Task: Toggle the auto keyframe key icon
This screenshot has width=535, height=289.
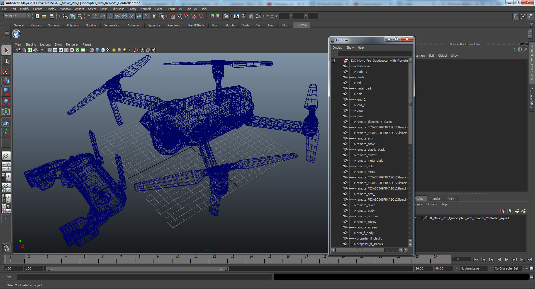Action: (x=526, y=268)
